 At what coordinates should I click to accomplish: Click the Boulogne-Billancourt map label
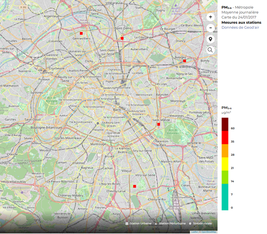[46, 127]
